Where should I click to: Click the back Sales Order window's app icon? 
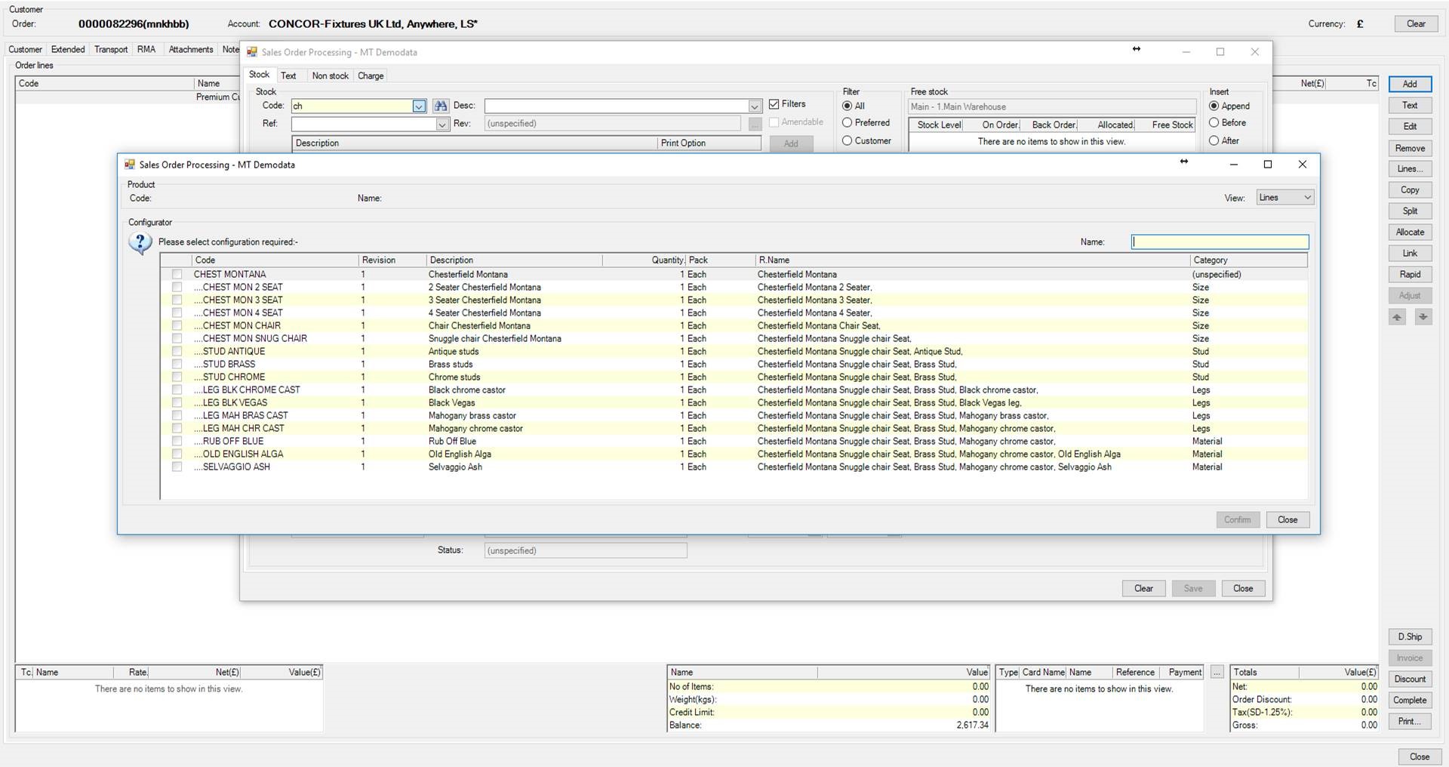252,52
